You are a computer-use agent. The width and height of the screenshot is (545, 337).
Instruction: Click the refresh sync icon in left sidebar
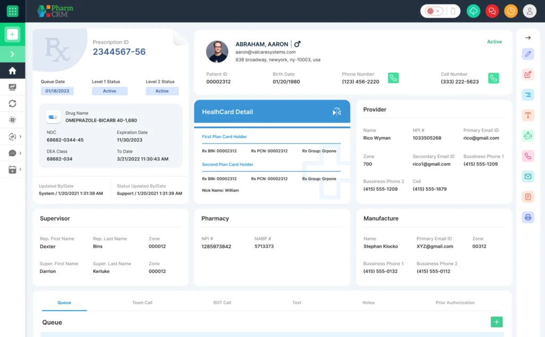pyautogui.click(x=12, y=103)
